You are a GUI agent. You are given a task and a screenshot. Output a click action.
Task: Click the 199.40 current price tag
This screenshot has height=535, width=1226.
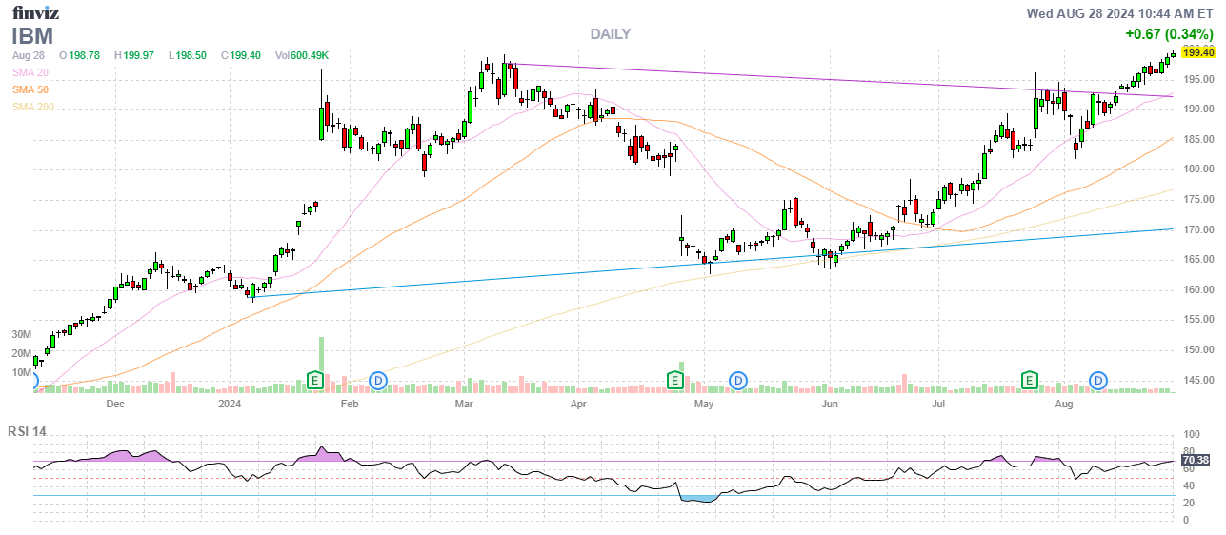coord(1199,53)
